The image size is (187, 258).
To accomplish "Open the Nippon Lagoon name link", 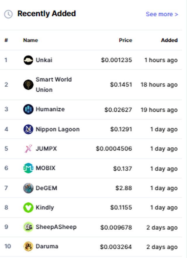I will pos(58,129).
